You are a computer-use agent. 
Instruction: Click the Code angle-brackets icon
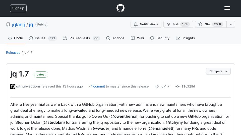[x=10, y=38]
